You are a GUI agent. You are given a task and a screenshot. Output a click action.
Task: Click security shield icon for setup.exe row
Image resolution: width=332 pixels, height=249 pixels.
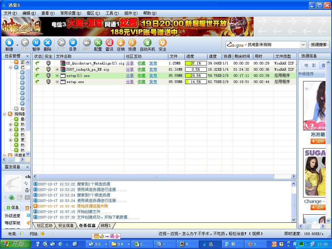[49, 82]
